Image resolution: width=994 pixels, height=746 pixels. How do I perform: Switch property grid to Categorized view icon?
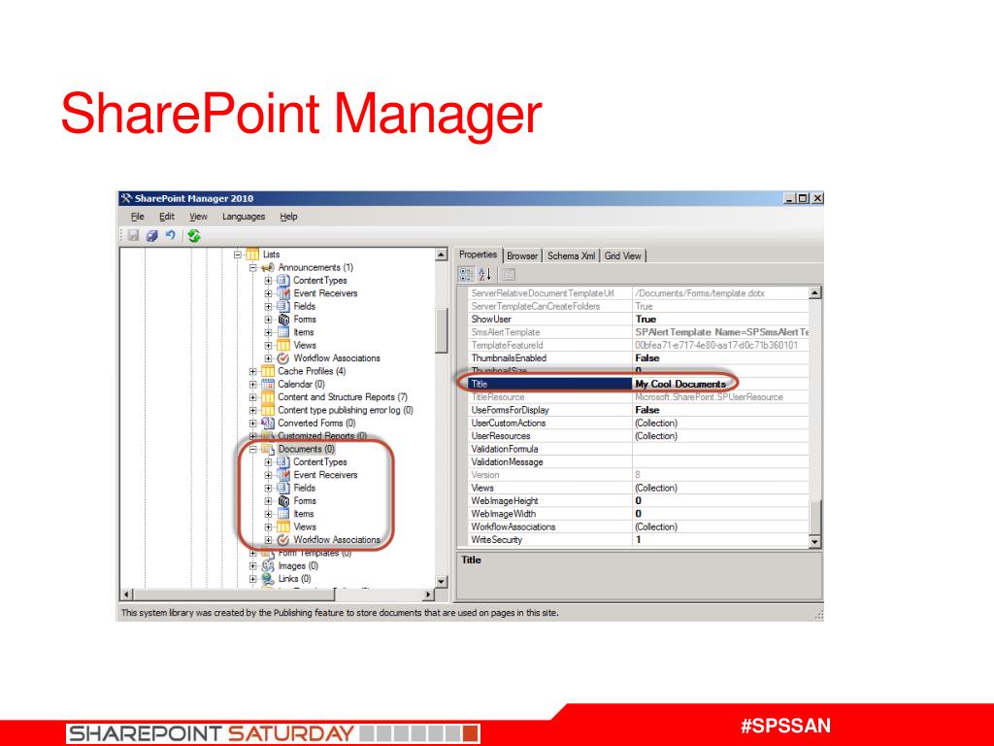[x=467, y=274]
